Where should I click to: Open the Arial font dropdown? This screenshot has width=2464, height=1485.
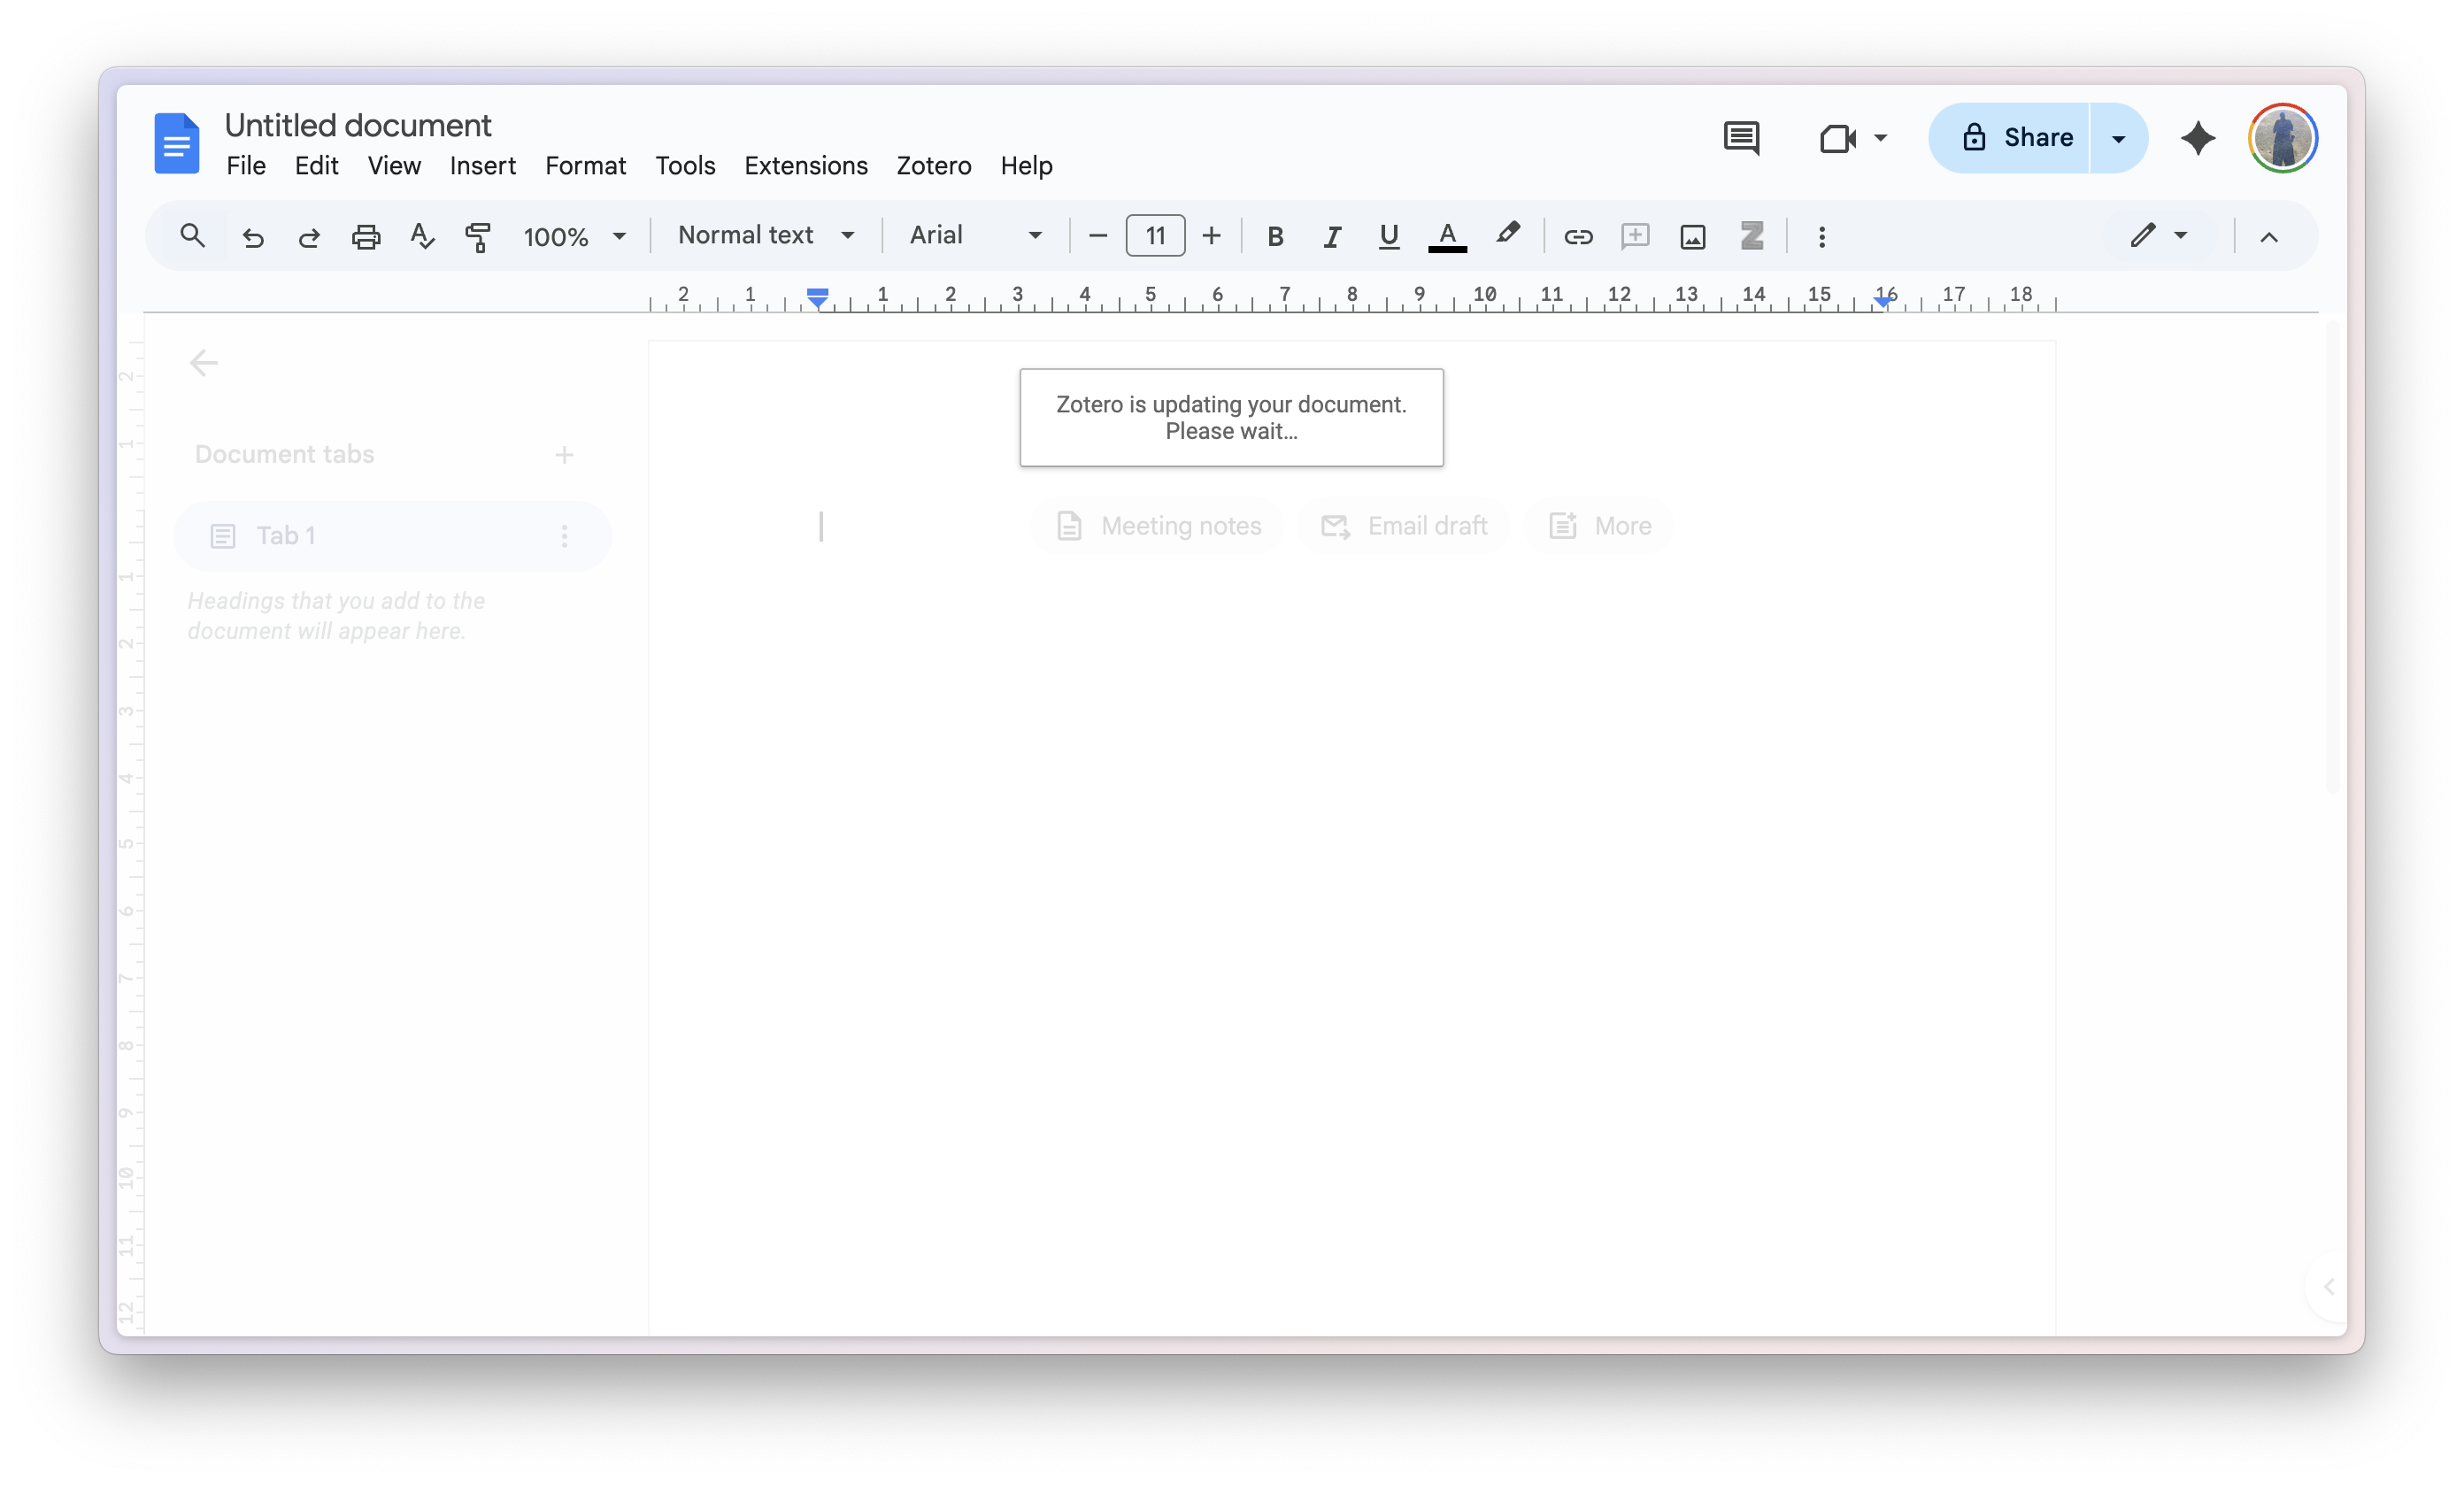point(975,235)
